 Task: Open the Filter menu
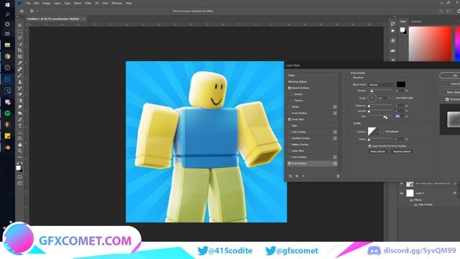tap(88, 3)
